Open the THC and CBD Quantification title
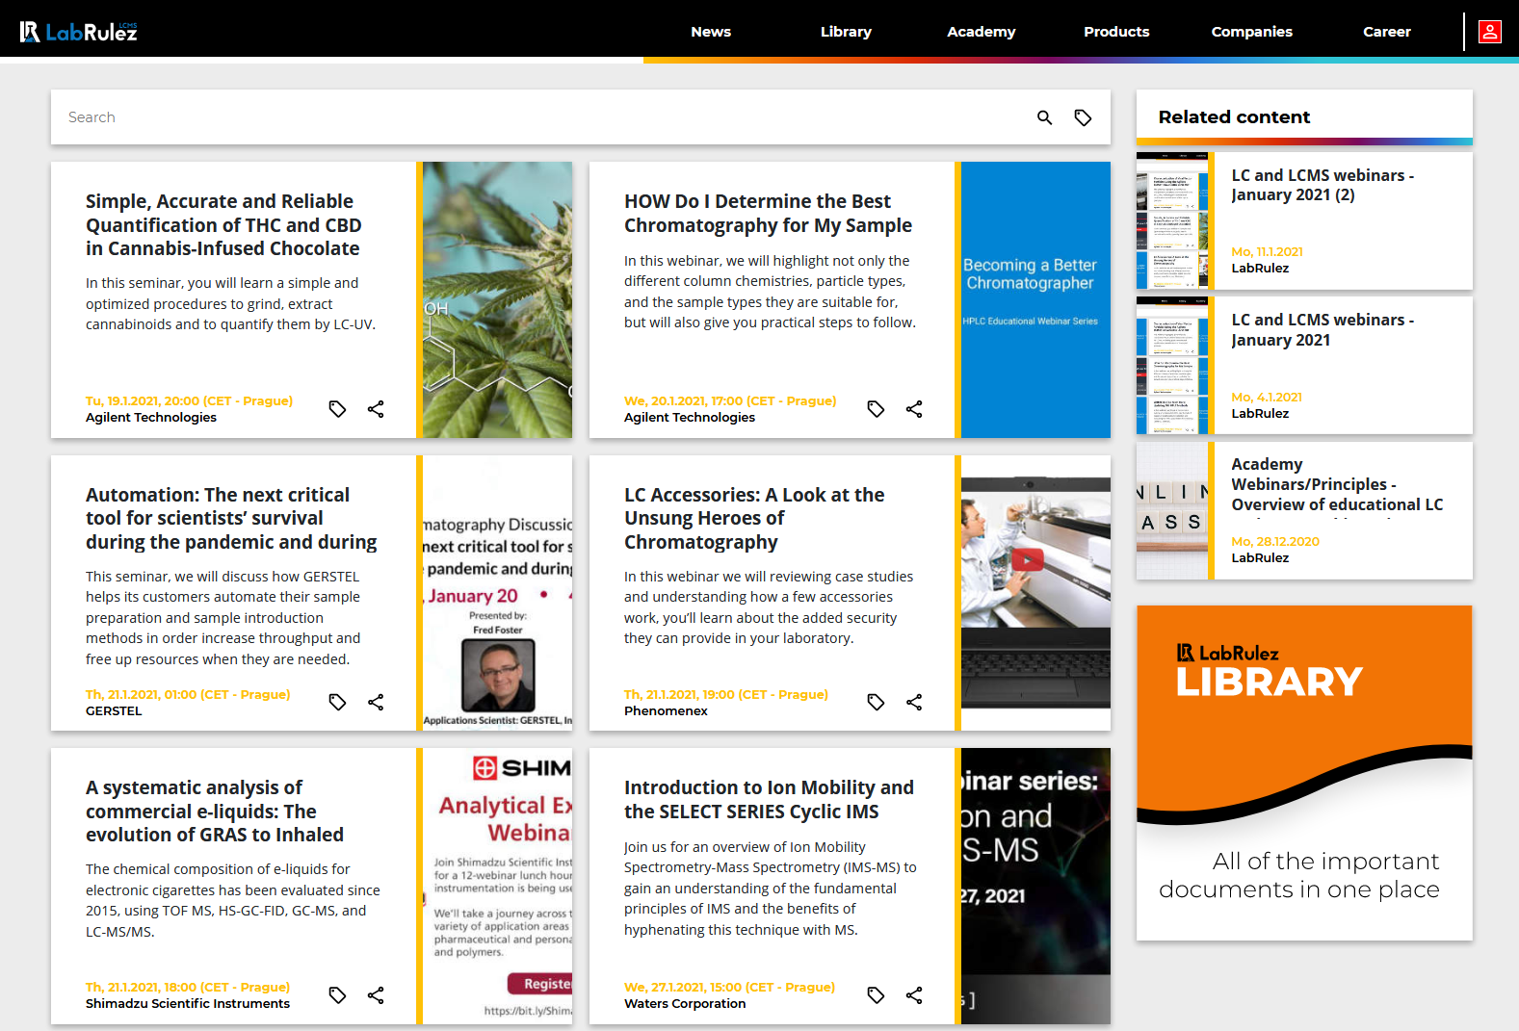The width and height of the screenshot is (1519, 1031). tap(223, 225)
